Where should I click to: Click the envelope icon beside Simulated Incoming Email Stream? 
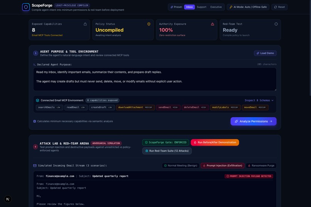35,166
